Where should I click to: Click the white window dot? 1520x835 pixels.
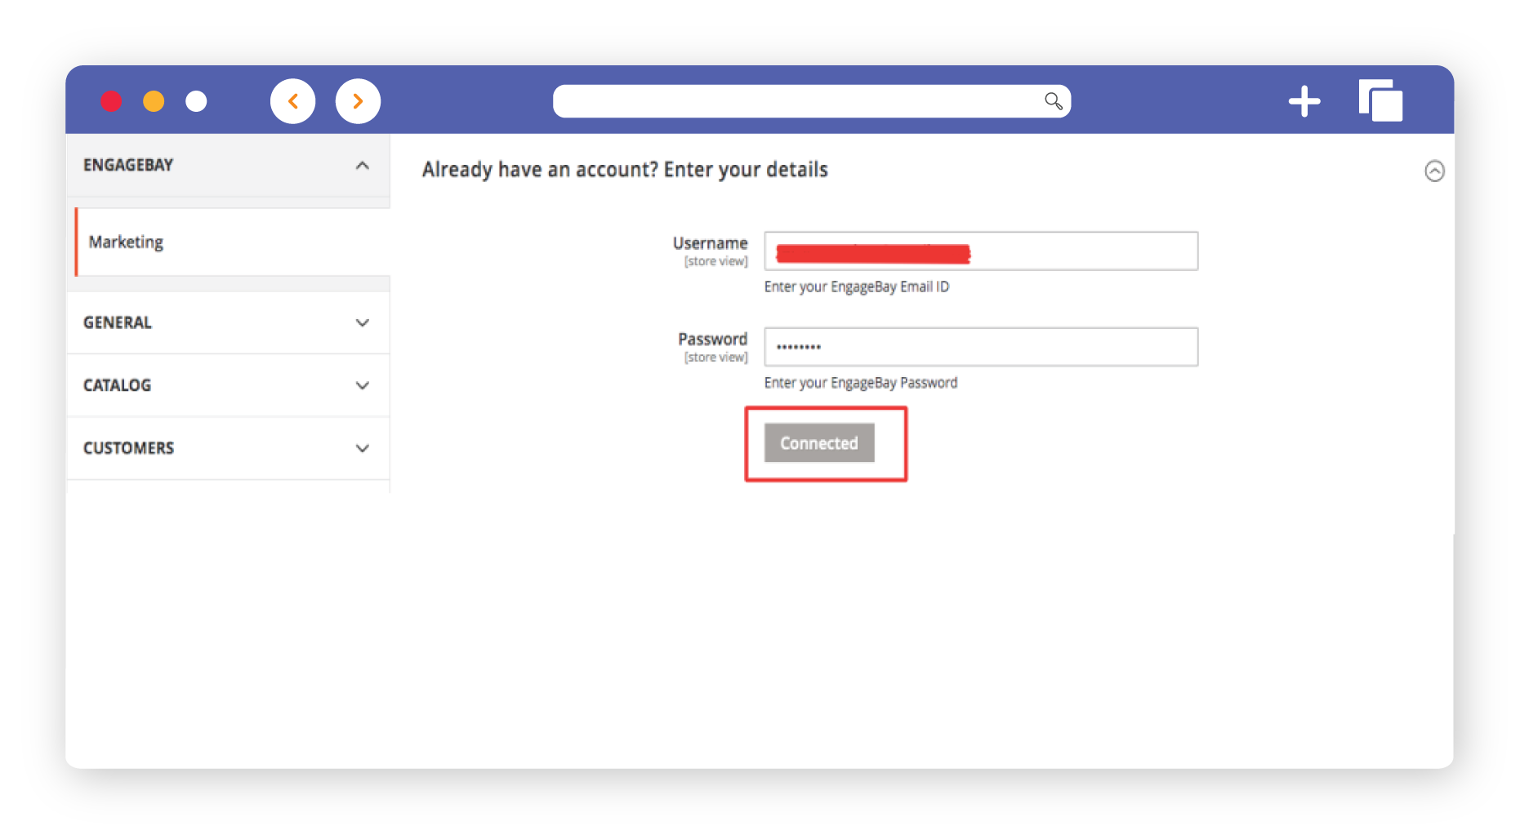point(196,101)
